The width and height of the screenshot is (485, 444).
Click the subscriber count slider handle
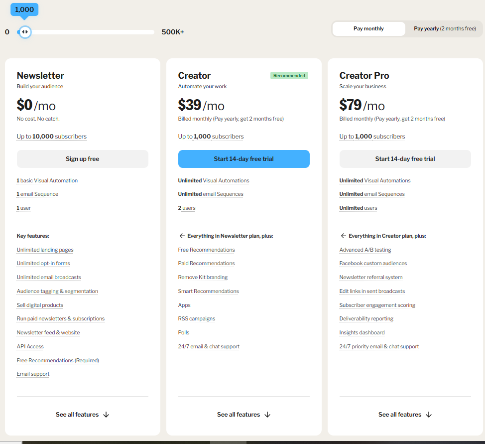[24, 32]
